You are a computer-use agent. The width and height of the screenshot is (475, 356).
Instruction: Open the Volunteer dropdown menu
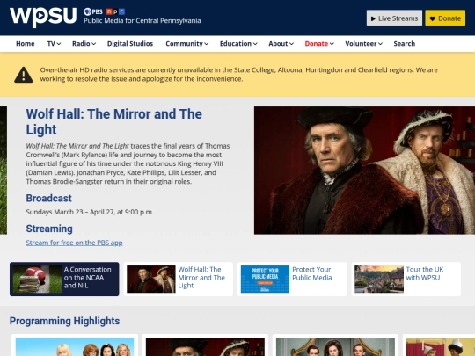pos(363,44)
